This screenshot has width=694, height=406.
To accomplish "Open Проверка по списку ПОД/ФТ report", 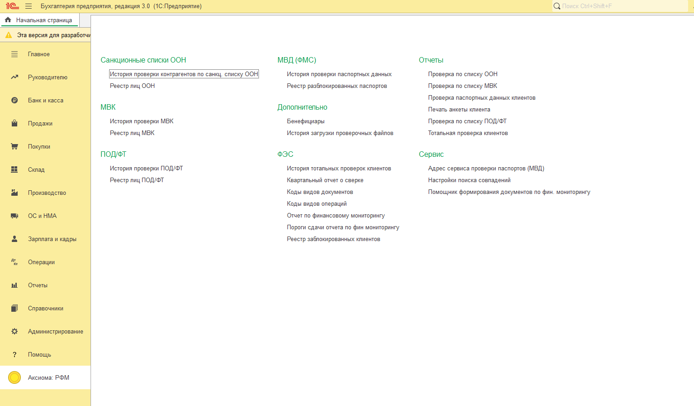I will (x=467, y=121).
